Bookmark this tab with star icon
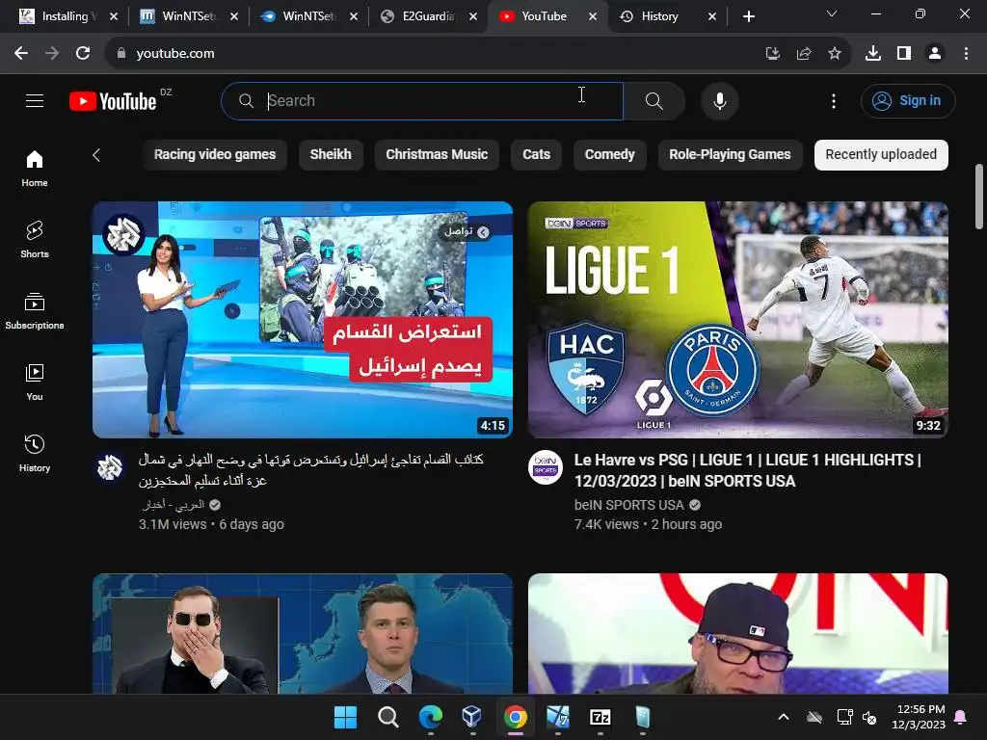 (x=835, y=54)
